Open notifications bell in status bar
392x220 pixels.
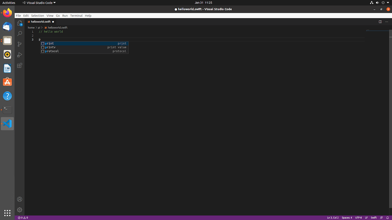tap(388, 218)
